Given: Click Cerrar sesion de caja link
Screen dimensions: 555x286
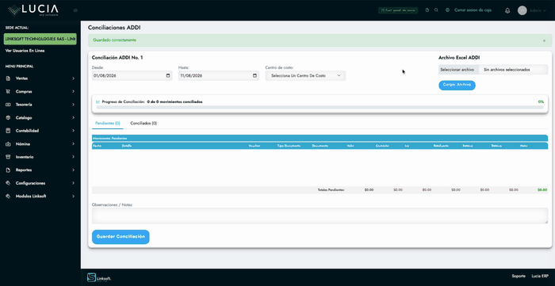Looking at the screenshot, I should pyautogui.click(x=473, y=10).
